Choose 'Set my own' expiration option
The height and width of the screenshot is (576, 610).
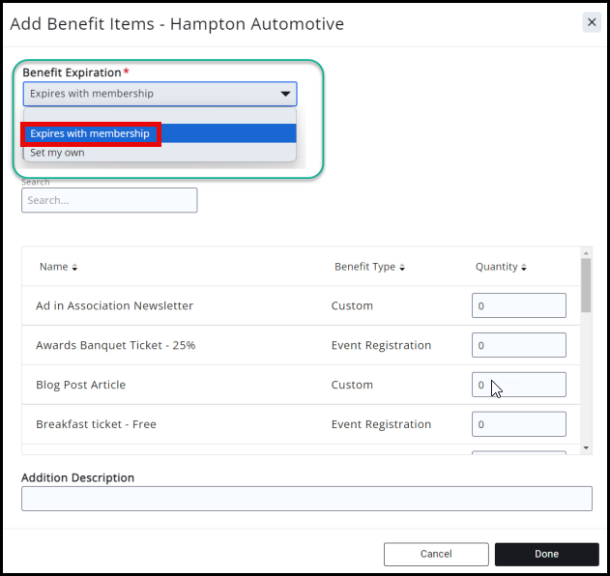click(57, 153)
